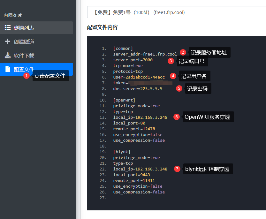Click the local_port=80 line
This screenshot has height=219, width=266.
coord(129,123)
